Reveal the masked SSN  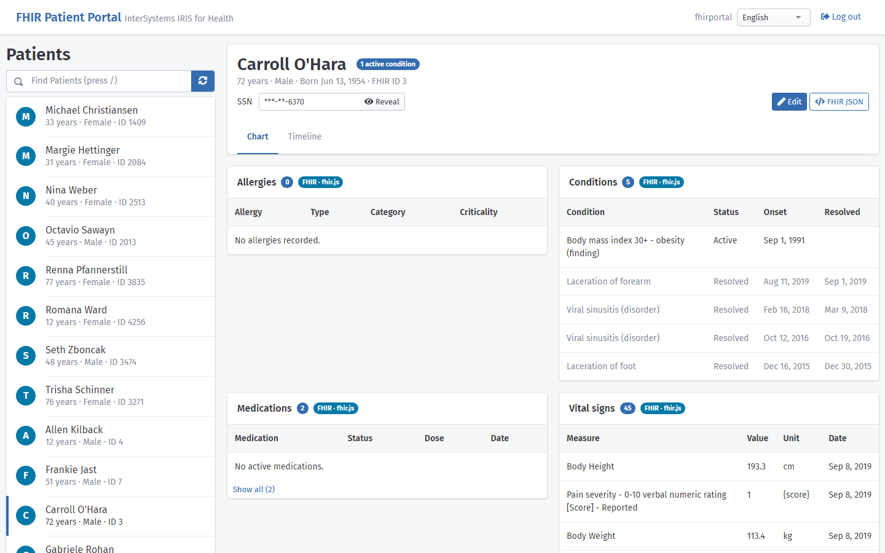382,102
